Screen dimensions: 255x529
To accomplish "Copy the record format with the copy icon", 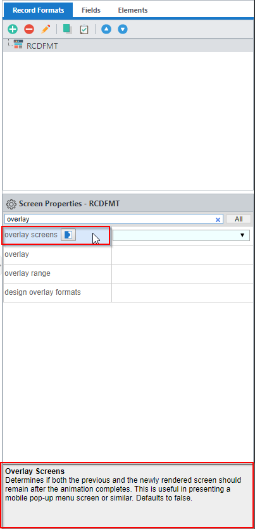I will point(68,29).
